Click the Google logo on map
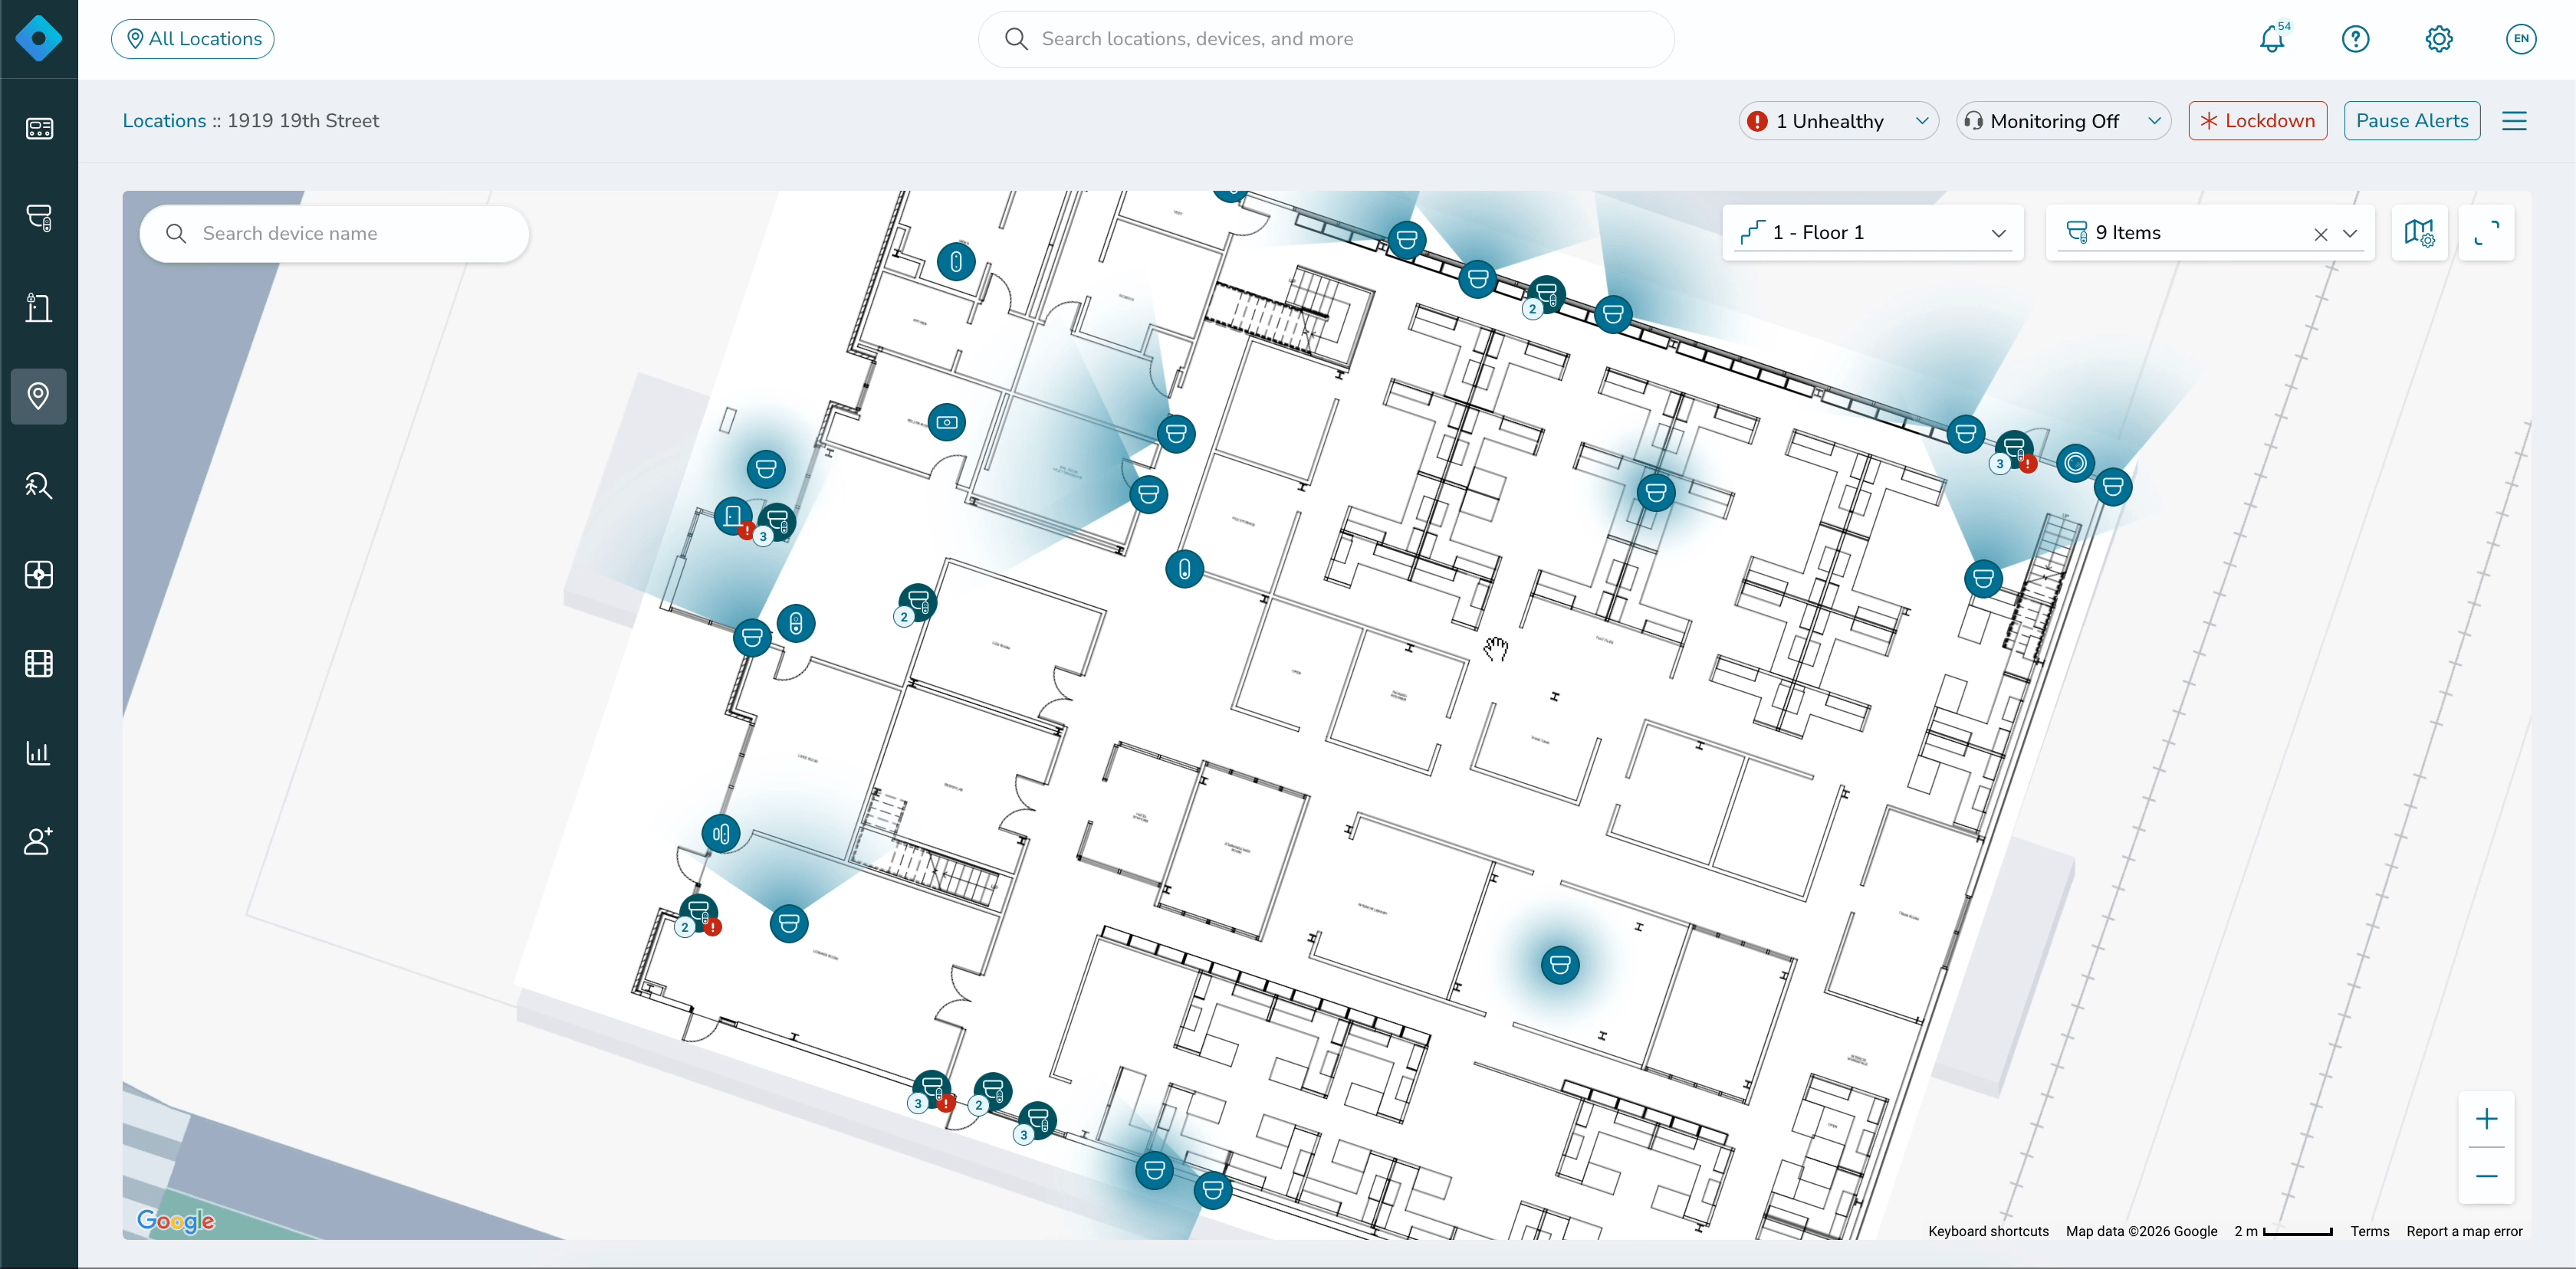The height and width of the screenshot is (1269, 2576). pos(176,1220)
